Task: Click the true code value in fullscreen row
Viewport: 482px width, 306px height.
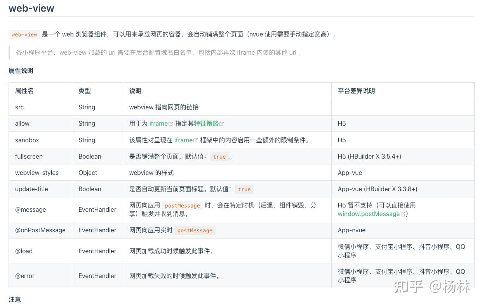Action: click(x=219, y=157)
